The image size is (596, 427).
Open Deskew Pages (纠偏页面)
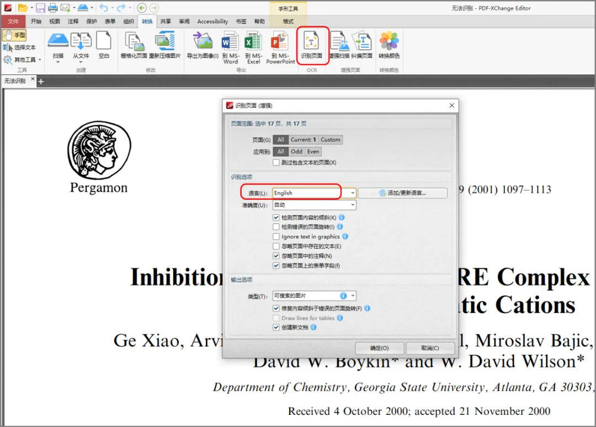(362, 45)
